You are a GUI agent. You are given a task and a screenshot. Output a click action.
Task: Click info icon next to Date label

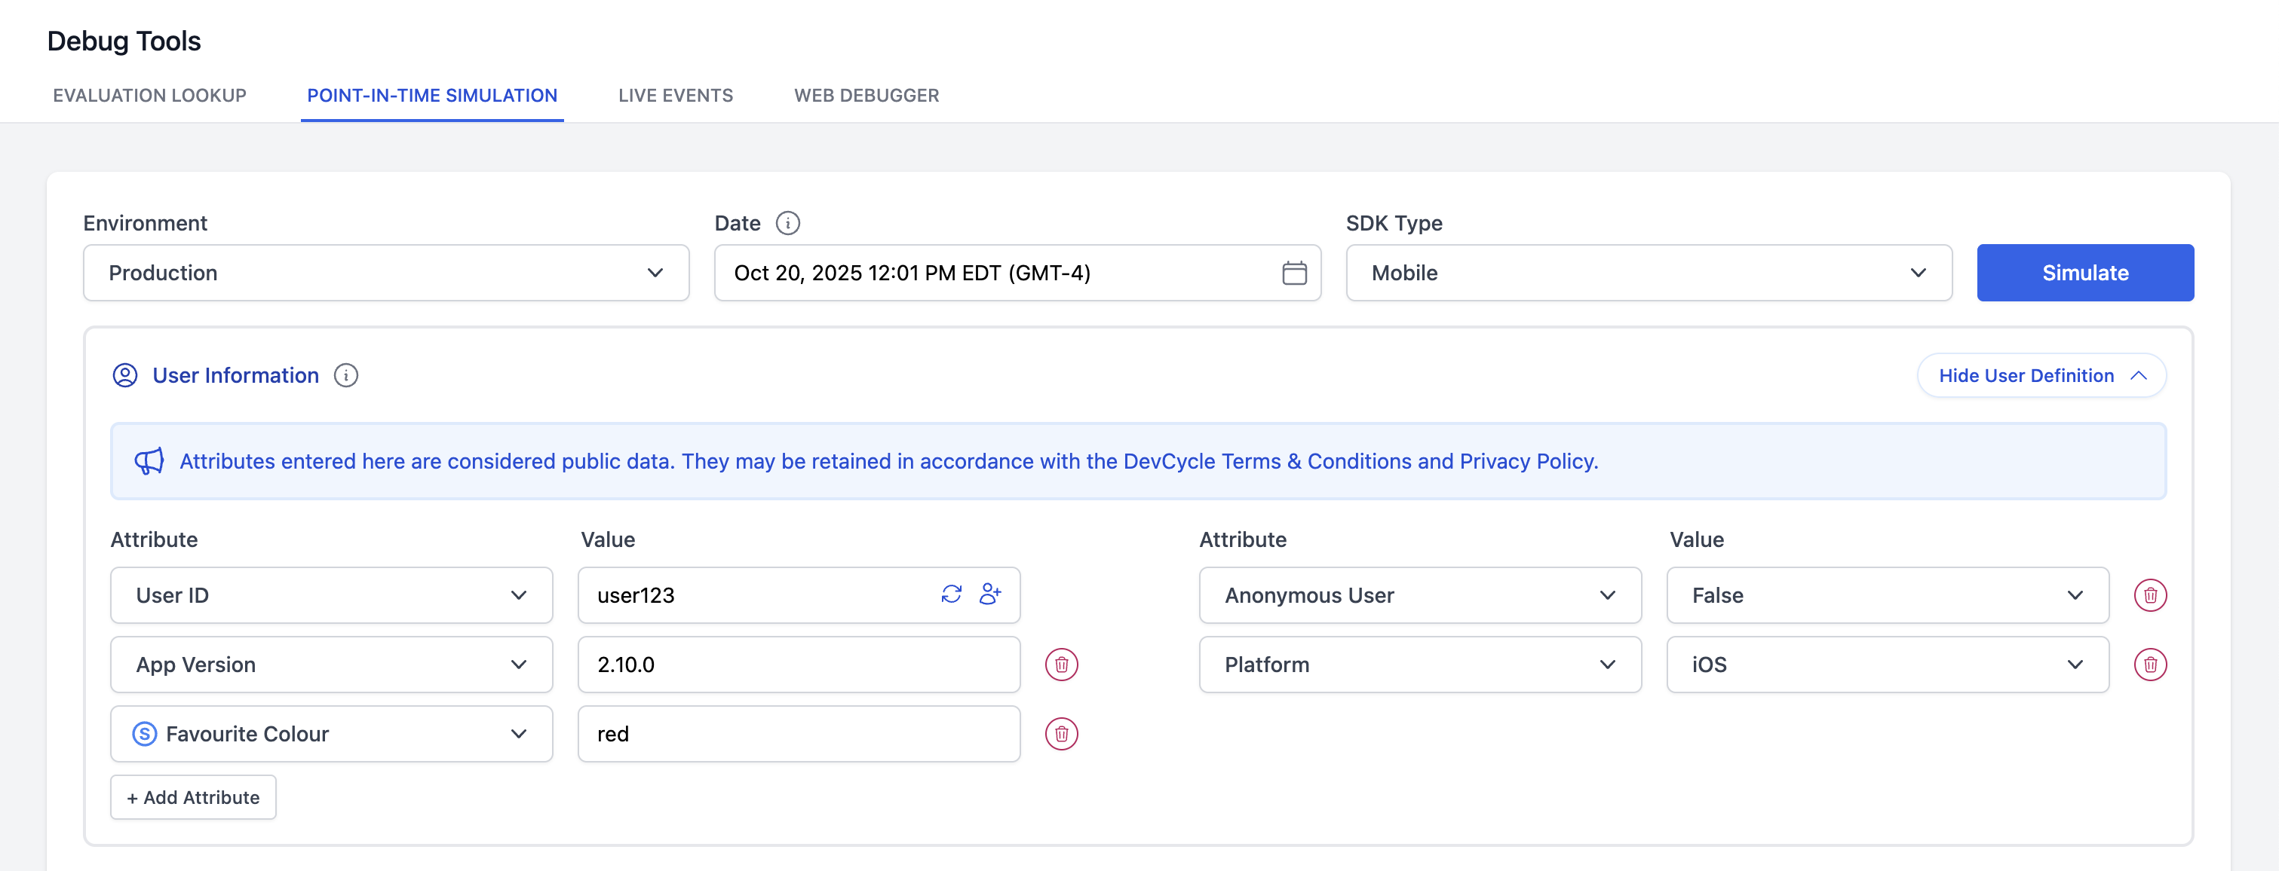pyautogui.click(x=787, y=223)
